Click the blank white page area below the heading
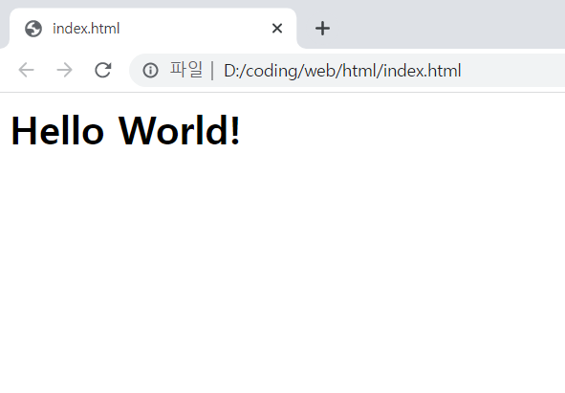Image resolution: width=565 pixels, height=393 pixels. pos(283,271)
